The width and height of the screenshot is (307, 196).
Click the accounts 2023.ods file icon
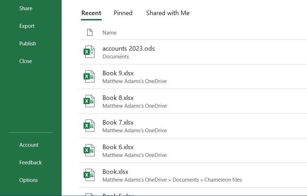(x=89, y=52)
